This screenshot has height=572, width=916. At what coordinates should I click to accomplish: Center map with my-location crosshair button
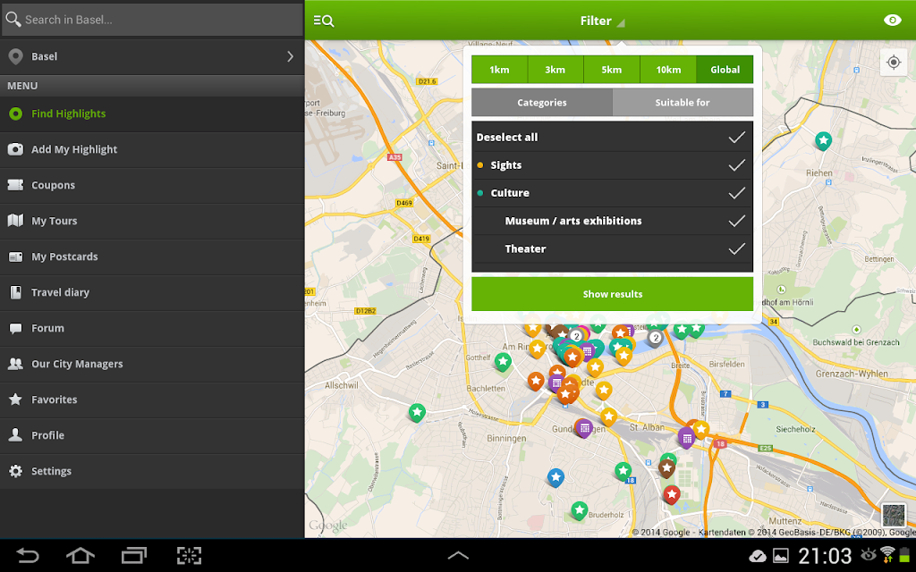point(894,62)
